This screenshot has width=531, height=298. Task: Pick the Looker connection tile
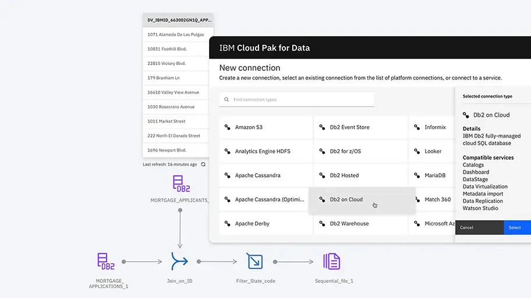coord(432,152)
